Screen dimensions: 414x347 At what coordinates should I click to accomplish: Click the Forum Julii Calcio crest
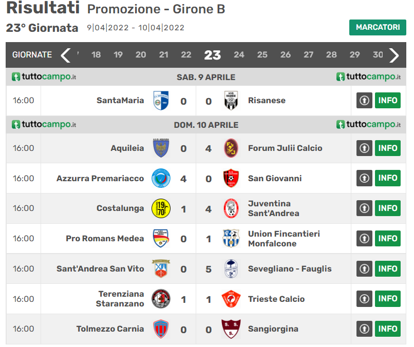[231, 148]
